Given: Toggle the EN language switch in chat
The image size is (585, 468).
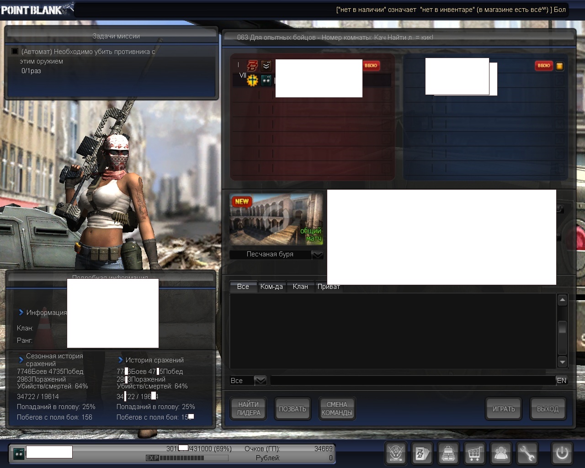Looking at the screenshot, I should coord(561,380).
